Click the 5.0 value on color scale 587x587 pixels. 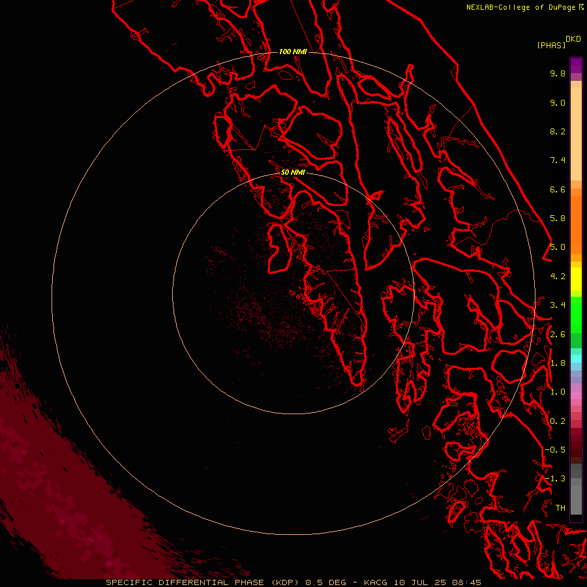pos(558,247)
